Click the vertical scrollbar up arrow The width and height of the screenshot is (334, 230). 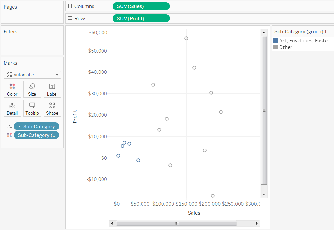click(x=264, y=32)
